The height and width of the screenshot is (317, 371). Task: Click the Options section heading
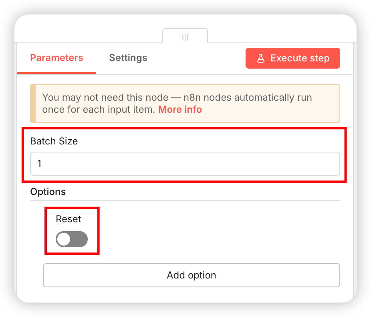48,192
